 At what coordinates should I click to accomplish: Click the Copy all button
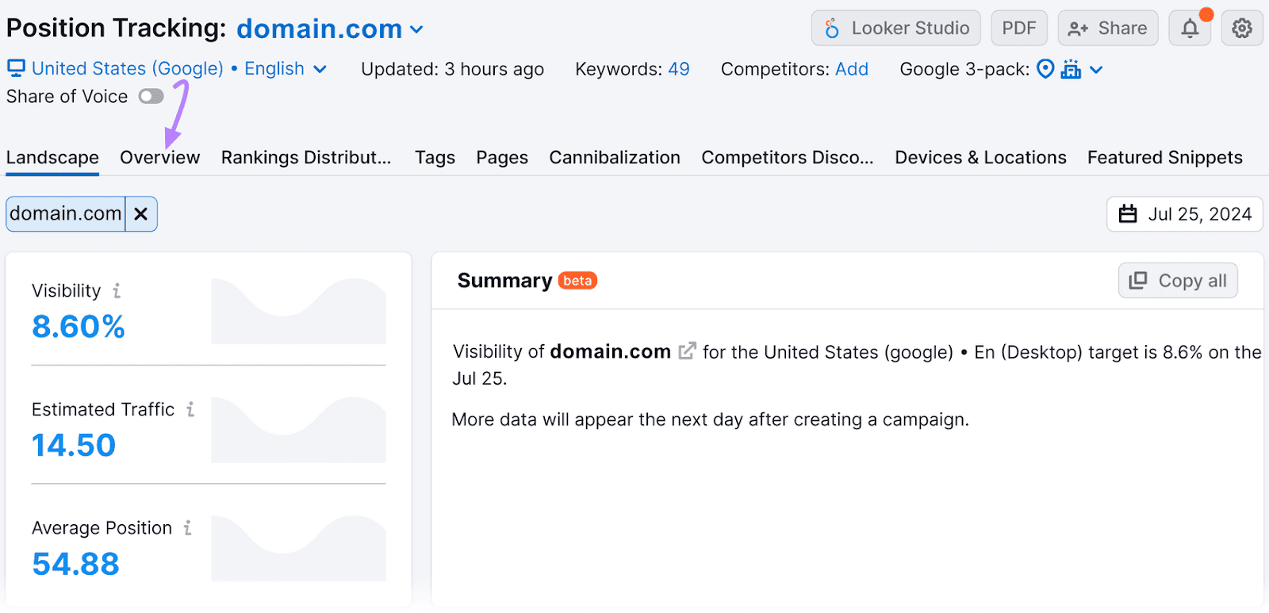[1178, 281]
